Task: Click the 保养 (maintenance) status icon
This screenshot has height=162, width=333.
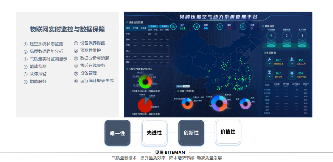Action: coord(196,26)
